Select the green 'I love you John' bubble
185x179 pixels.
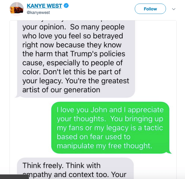(110, 128)
